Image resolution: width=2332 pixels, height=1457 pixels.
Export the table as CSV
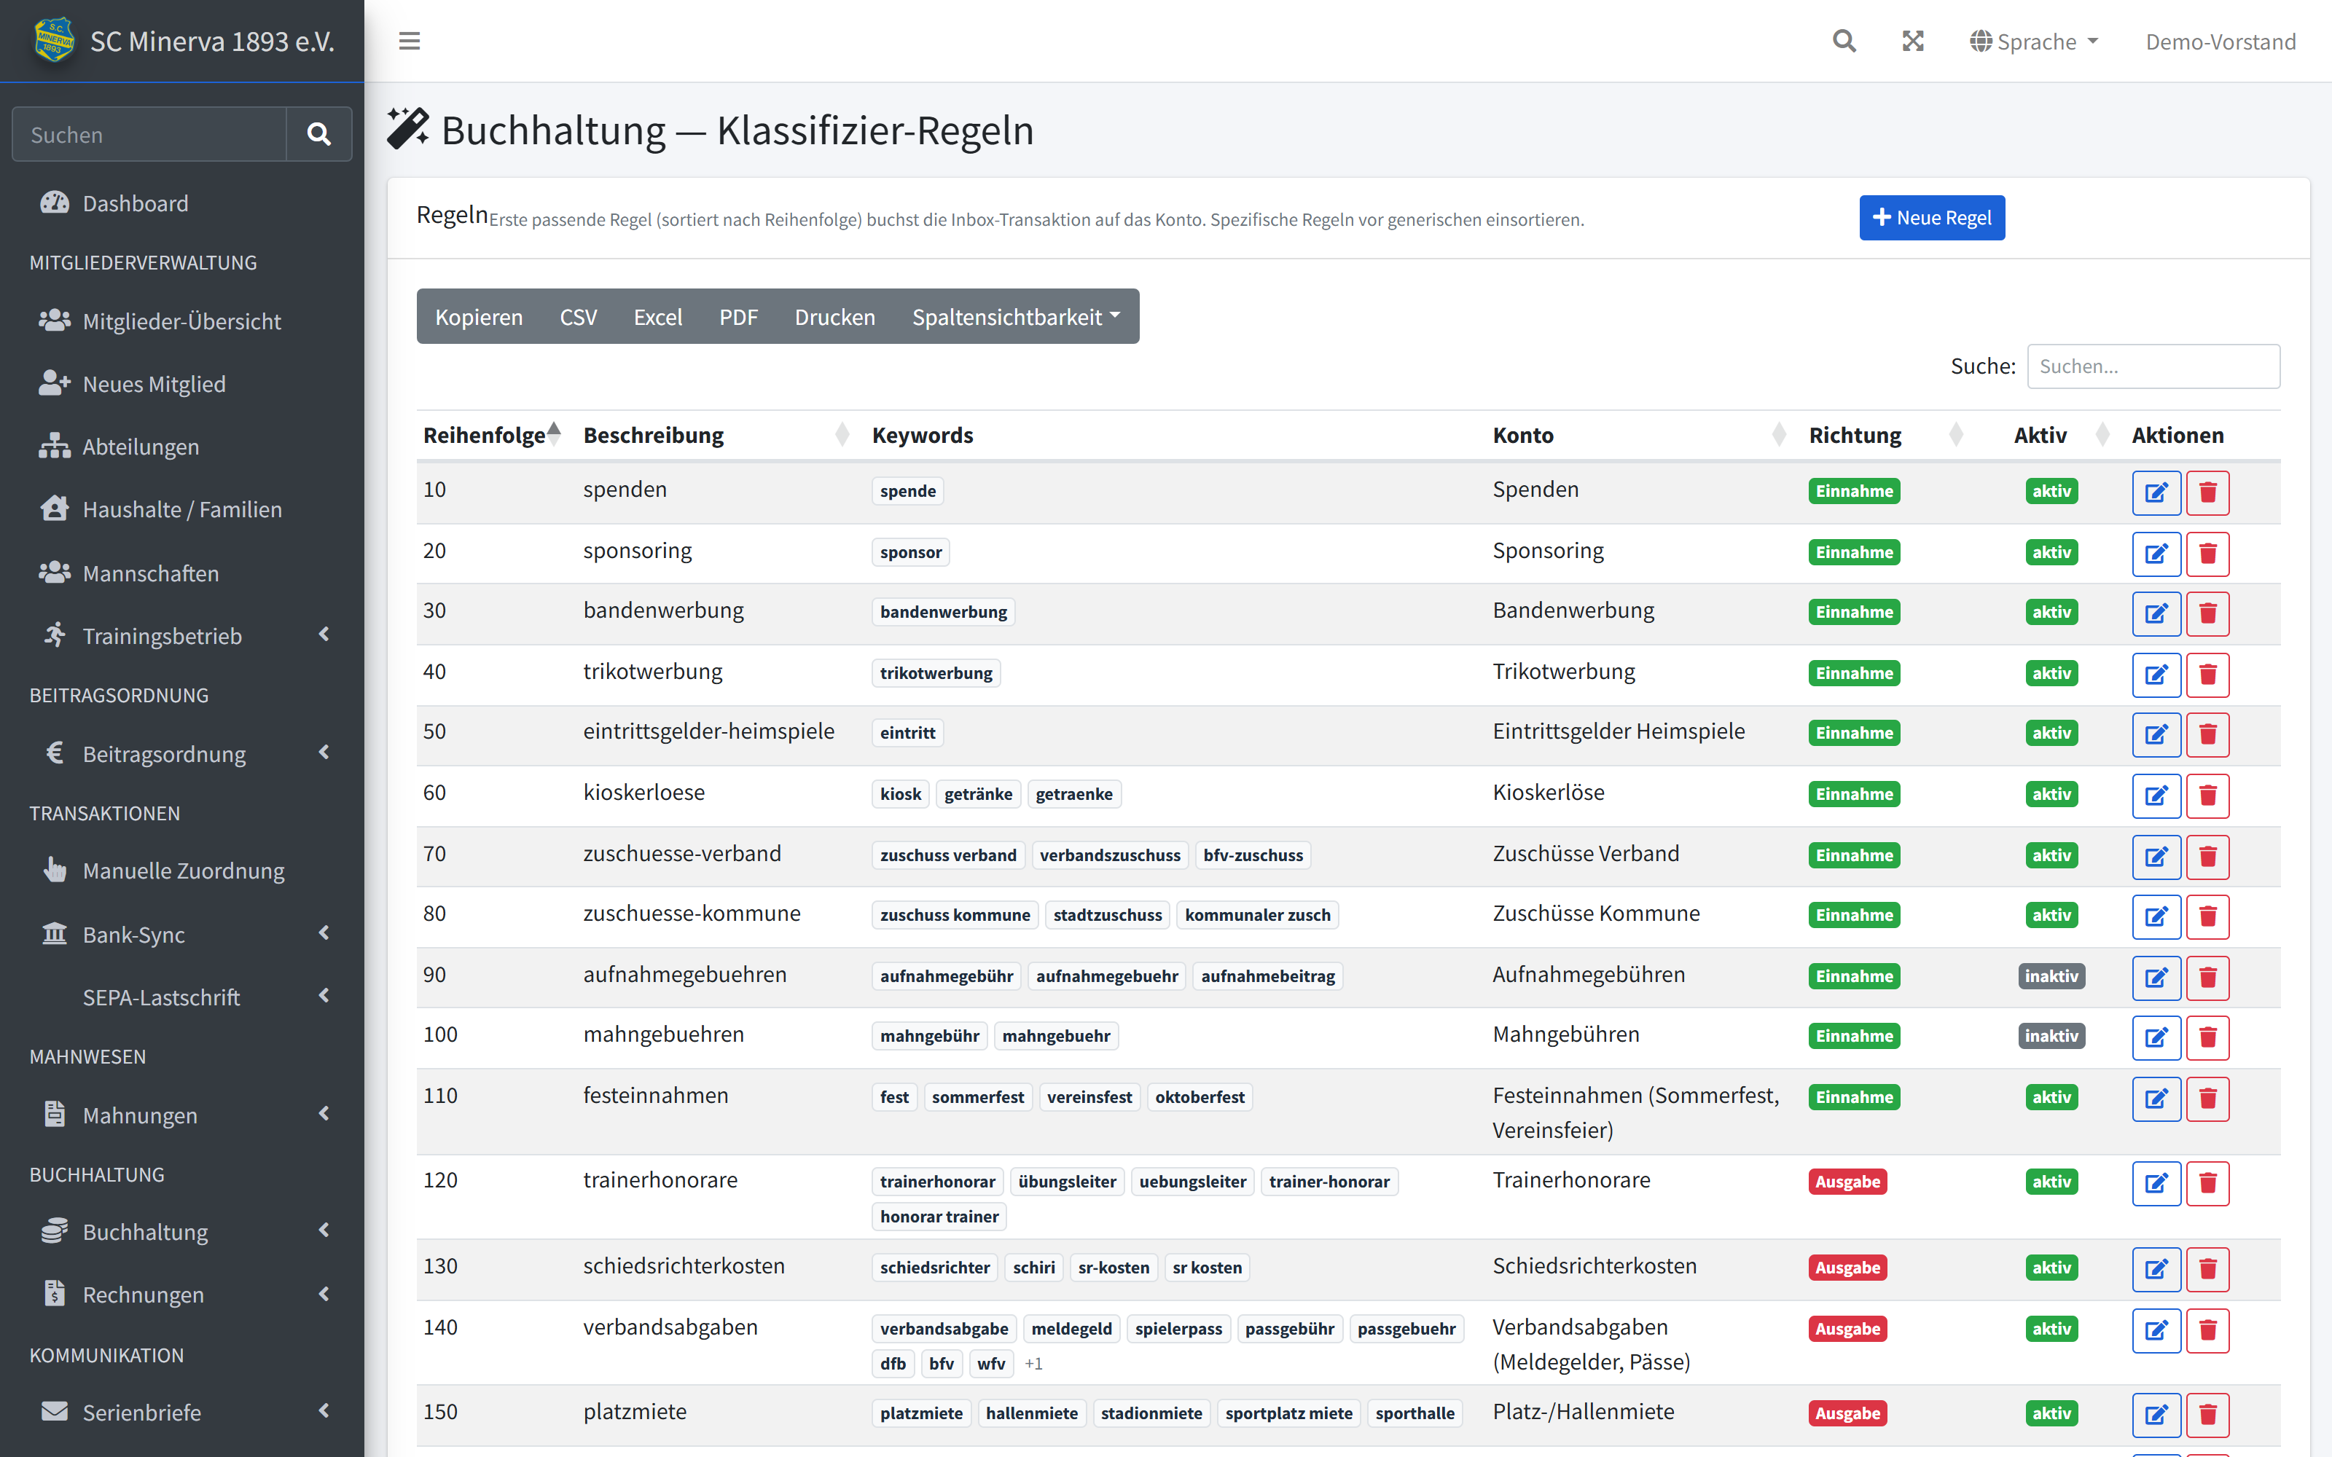(x=578, y=316)
